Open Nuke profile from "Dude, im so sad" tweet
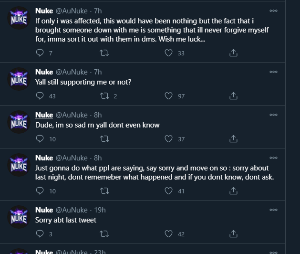Screen dimensions: 300x254 click(44, 115)
